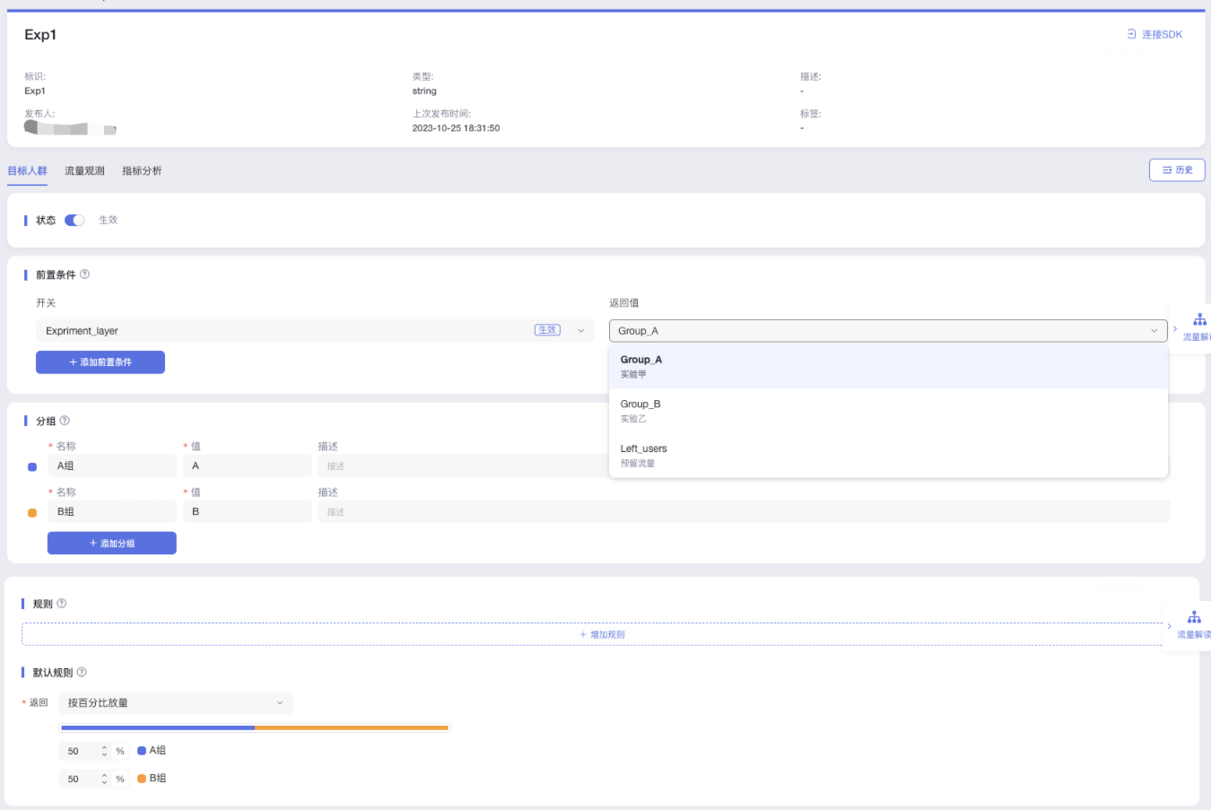The width and height of the screenshot is (1211, 810).
Task: Click help icon next to 前置条件
Action: (x=84, y=274)
